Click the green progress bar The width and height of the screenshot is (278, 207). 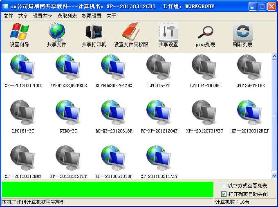click(x=108, y=189)
